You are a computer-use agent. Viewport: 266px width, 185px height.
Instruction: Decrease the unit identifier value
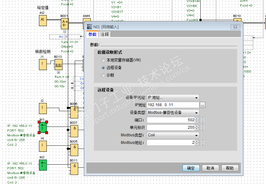click(197, 129)
